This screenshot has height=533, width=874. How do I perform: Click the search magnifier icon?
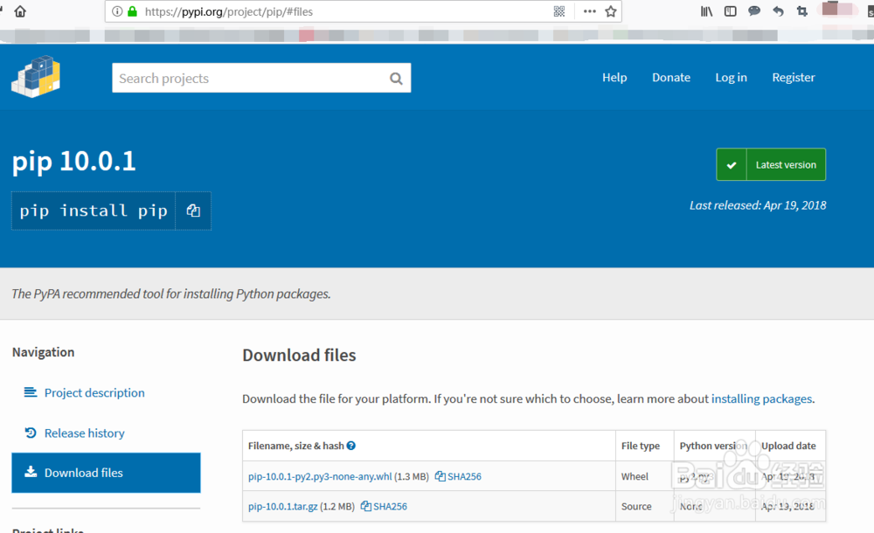pyautogui.click(x=396, y=79)
